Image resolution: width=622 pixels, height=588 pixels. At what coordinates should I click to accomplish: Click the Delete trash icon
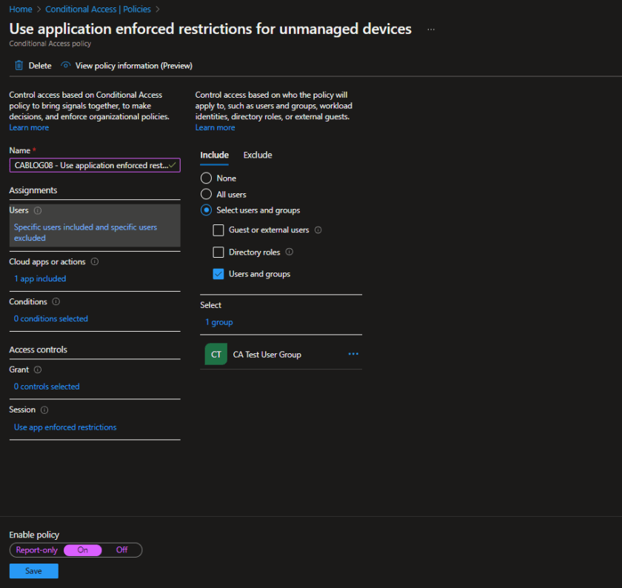[x=17, y=65]
